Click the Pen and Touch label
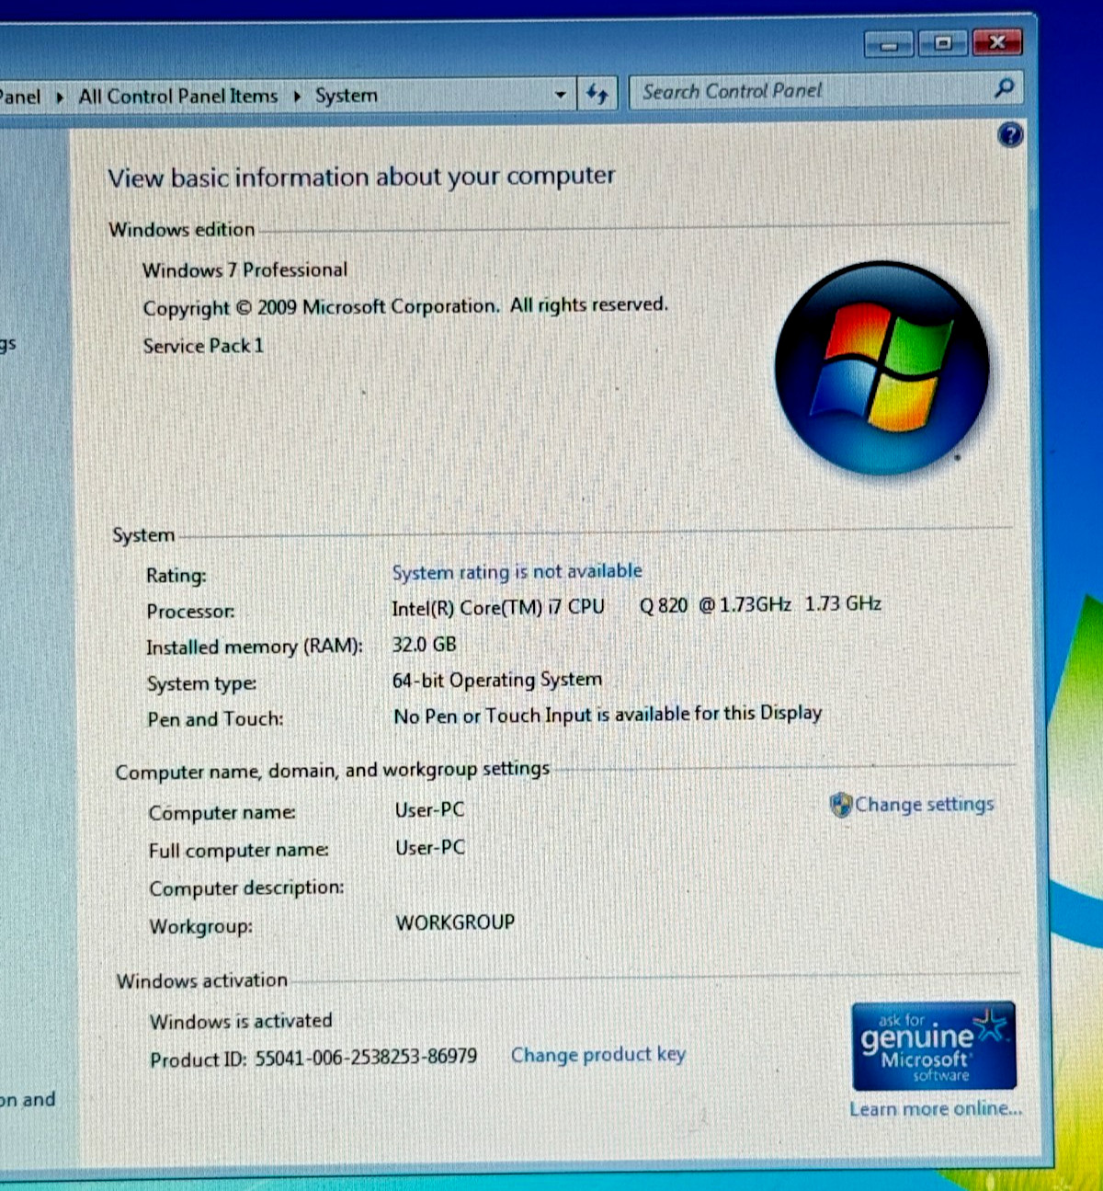 click(x=215, y=719)
